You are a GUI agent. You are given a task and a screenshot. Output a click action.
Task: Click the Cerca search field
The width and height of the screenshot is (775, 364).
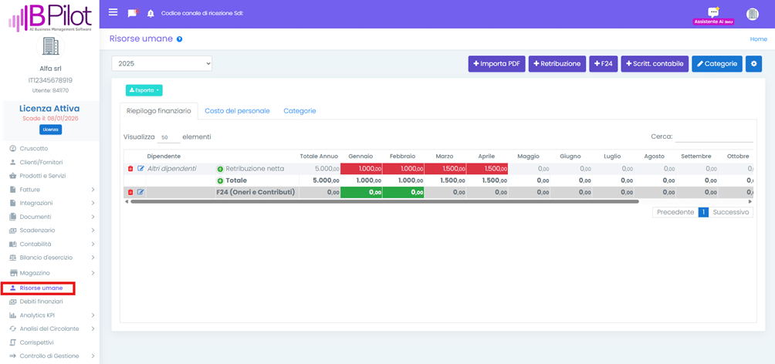tap(714, 136)
